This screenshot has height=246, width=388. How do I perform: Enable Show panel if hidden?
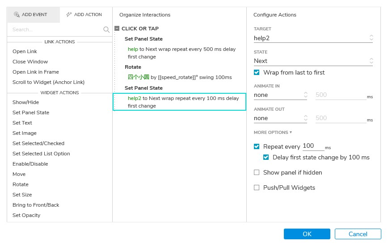(x=257, y=172)
